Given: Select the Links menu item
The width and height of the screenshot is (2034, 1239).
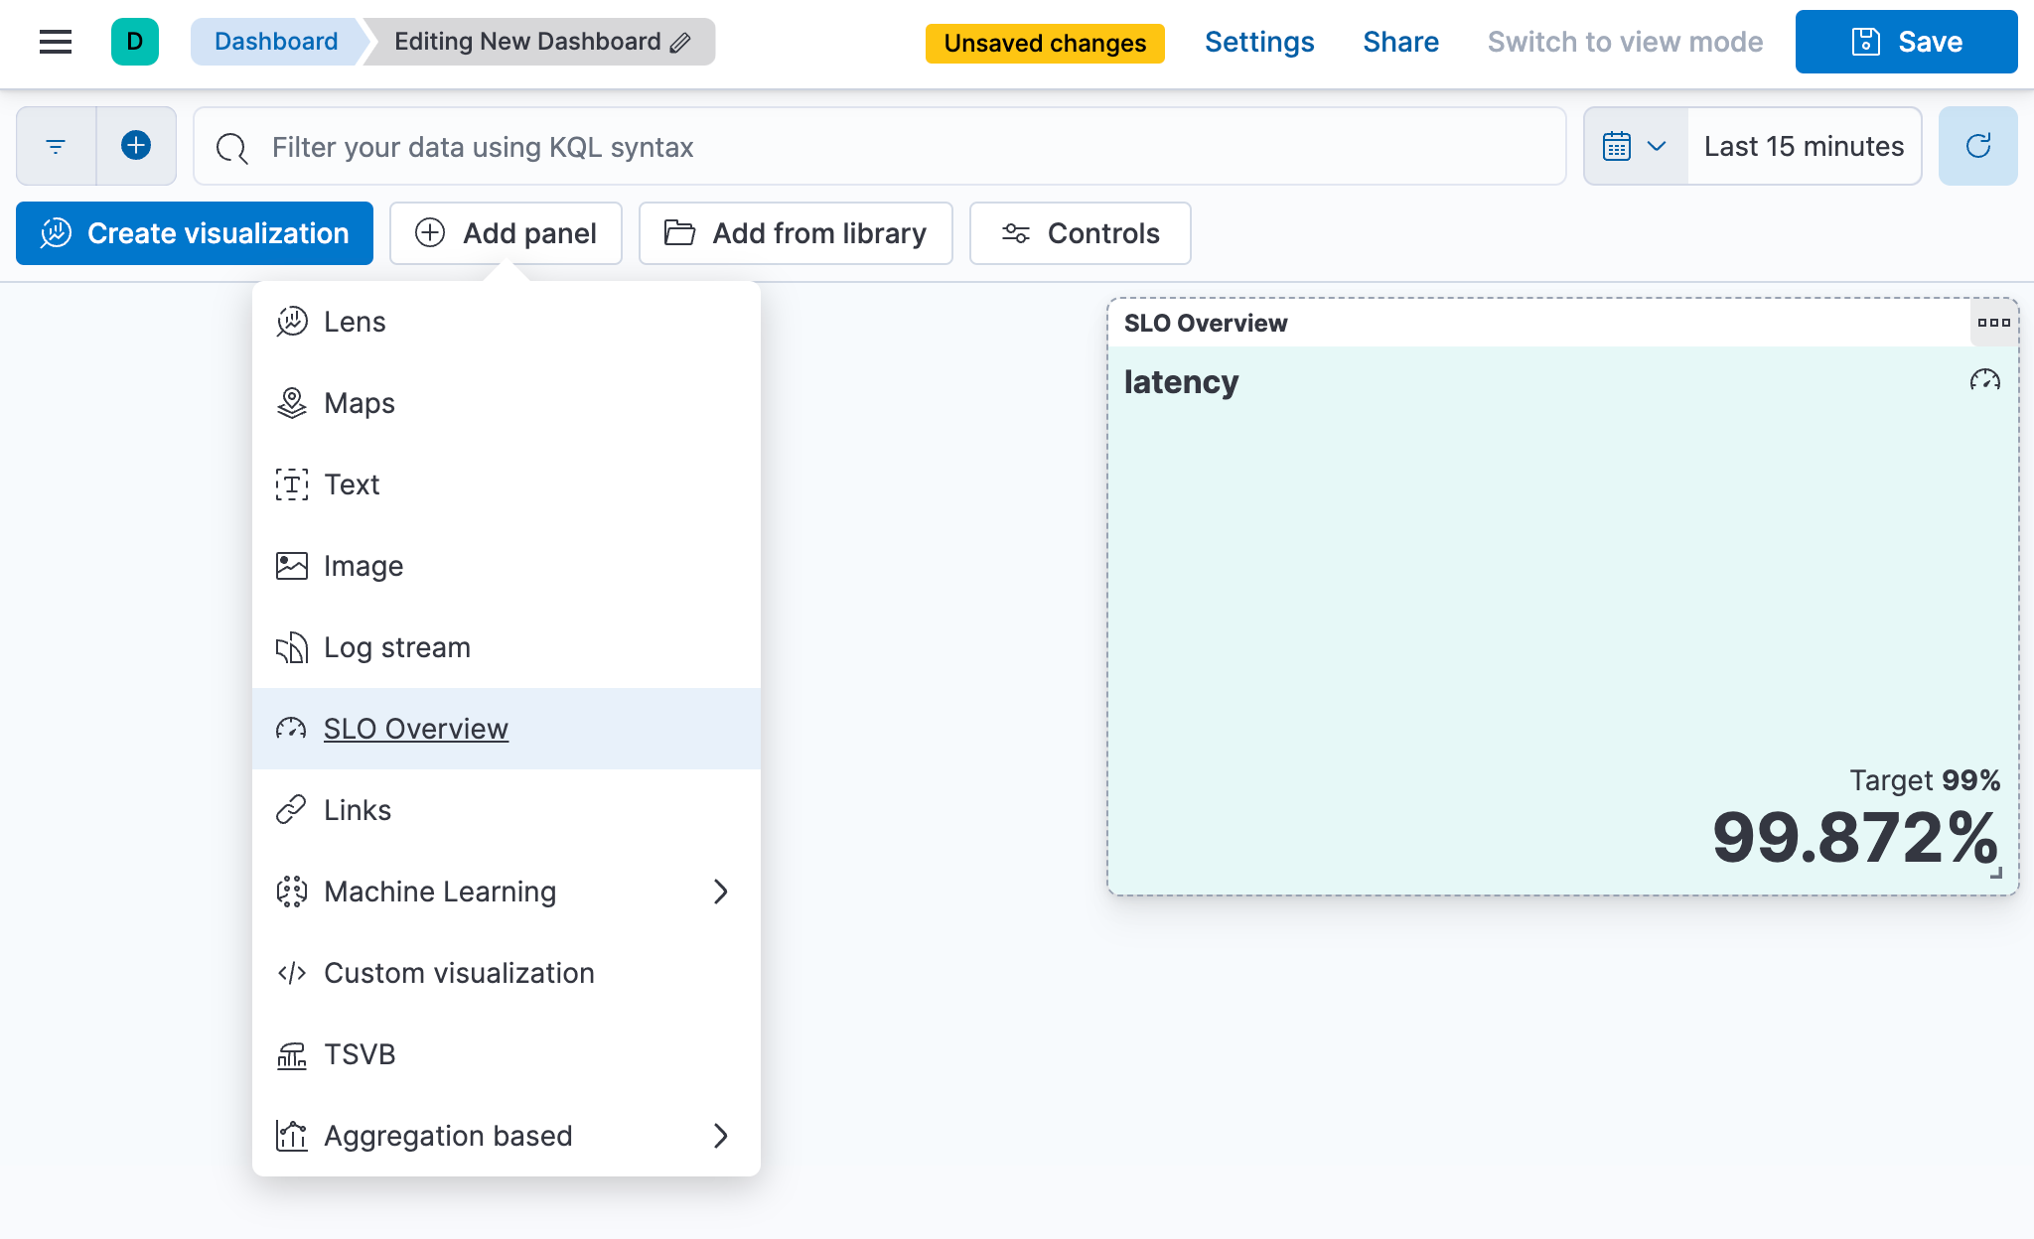Looking at the screenshot, I should tap(358, 810).
